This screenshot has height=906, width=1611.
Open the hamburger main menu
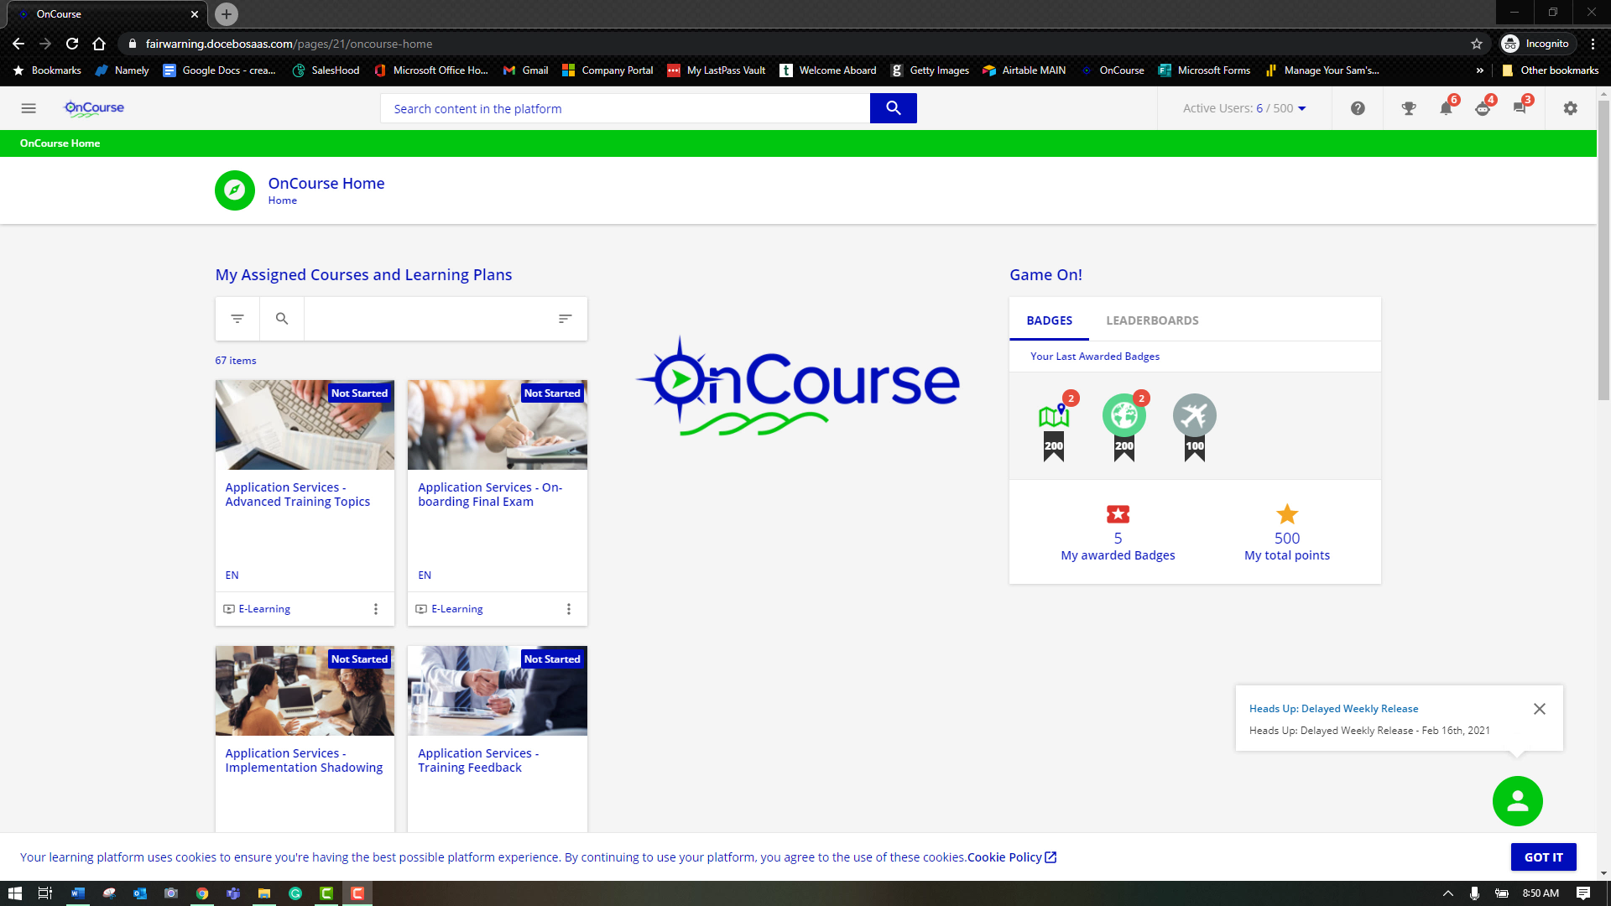pyautogui.click(x=29, y=108)
